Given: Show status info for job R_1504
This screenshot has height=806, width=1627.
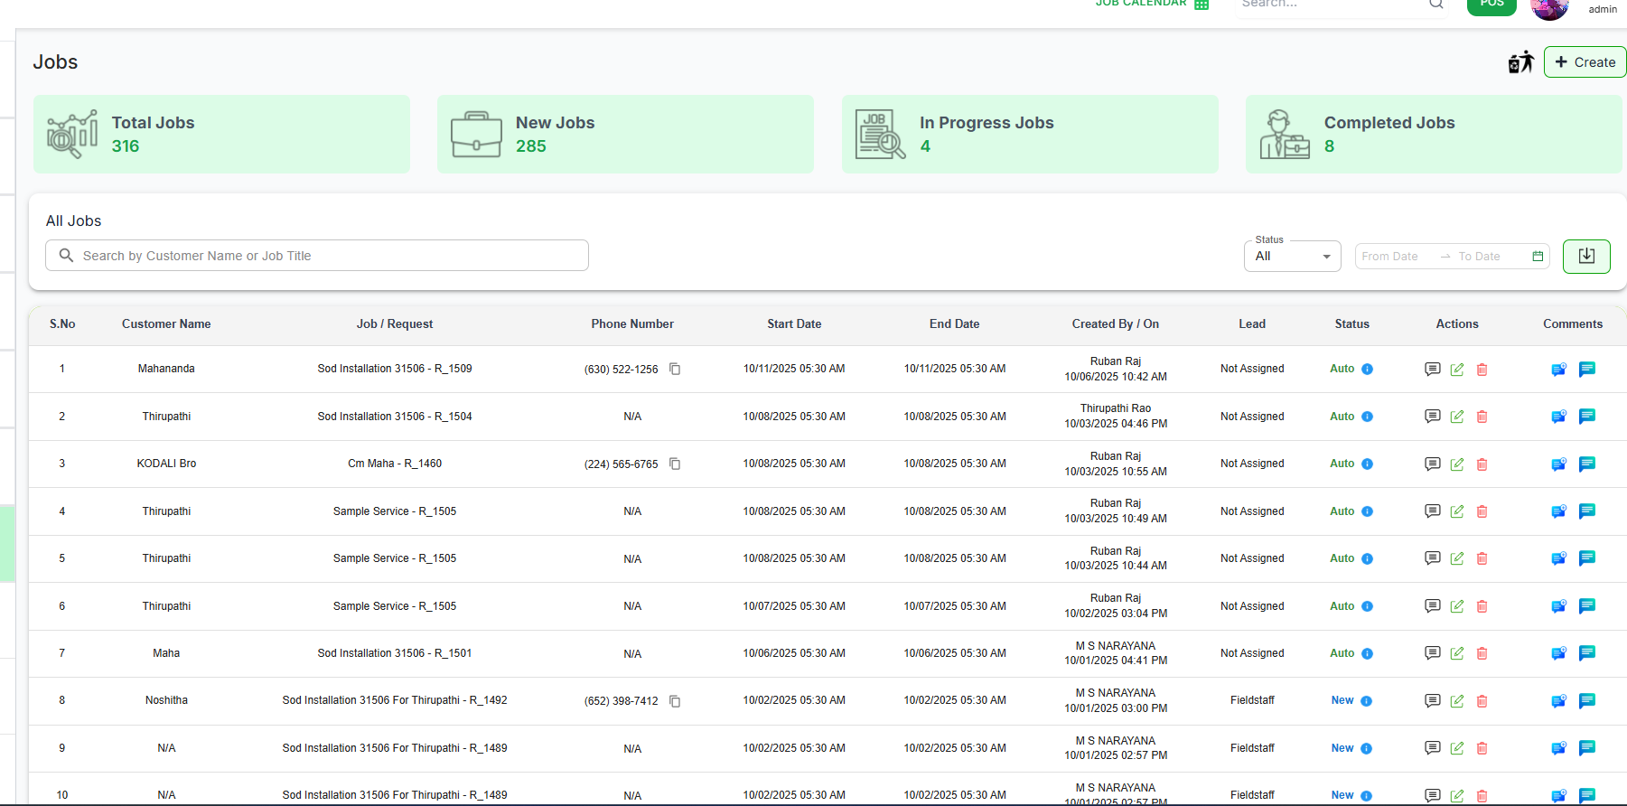Looking at the screenshot, I should [1367, 417].
